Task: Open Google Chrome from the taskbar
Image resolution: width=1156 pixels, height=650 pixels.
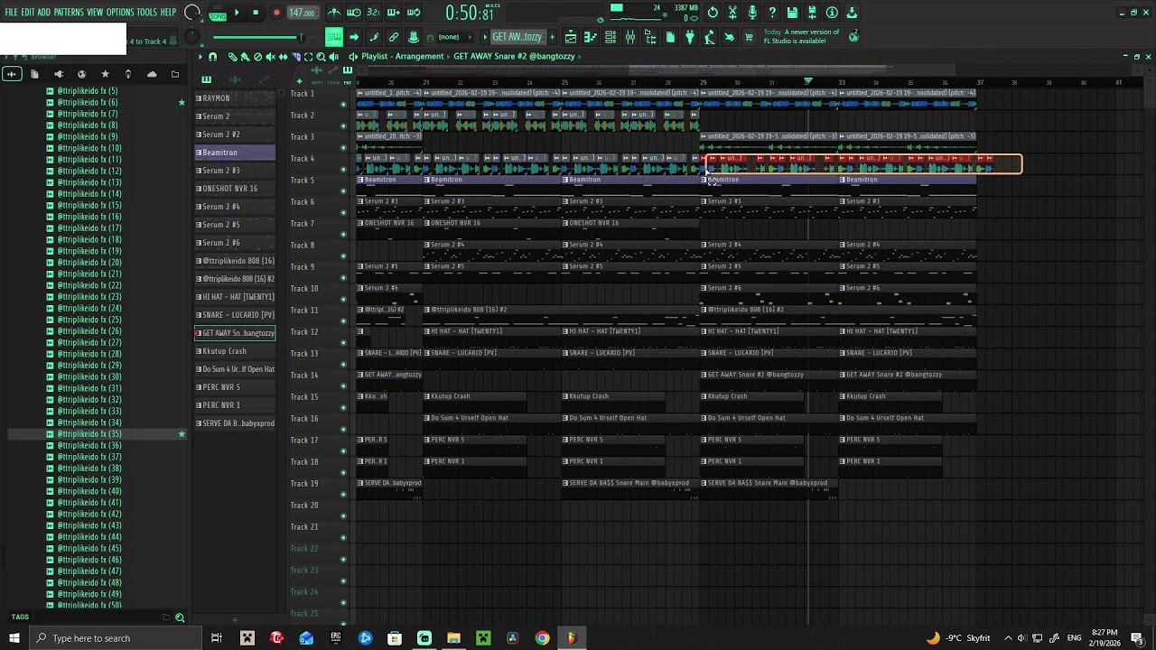Action: (542, 638)
